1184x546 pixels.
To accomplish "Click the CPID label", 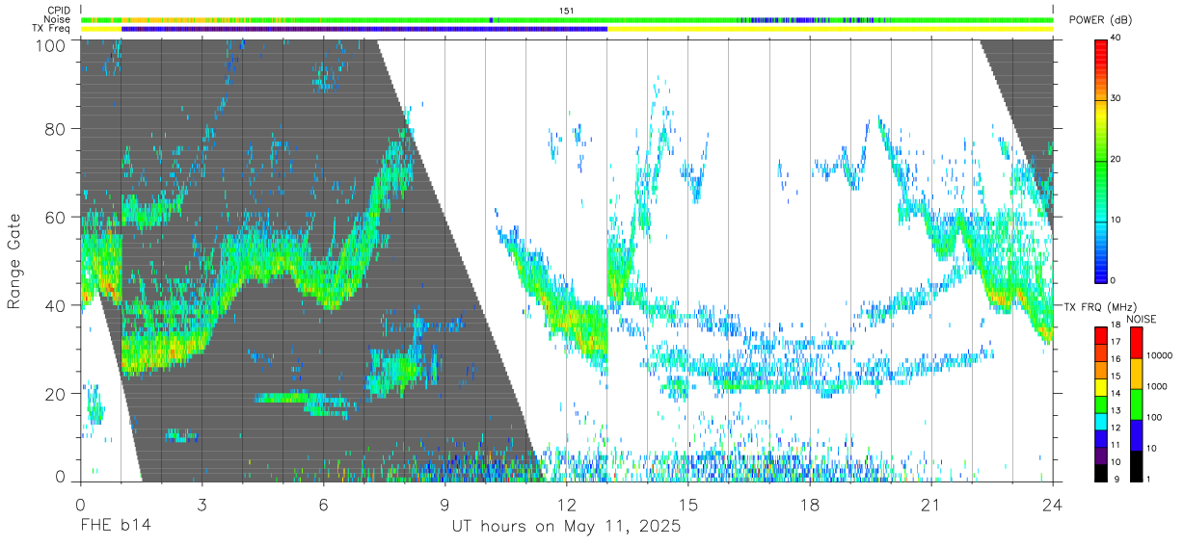I will [x=59, y=11].
